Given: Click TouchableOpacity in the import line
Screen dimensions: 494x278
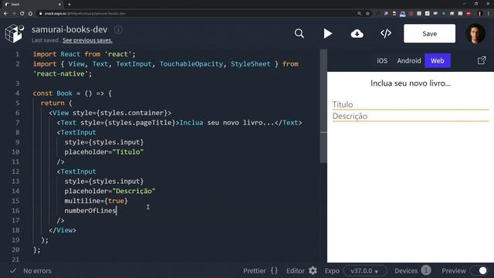Looking at the screenshot, I should coord(191,64).
